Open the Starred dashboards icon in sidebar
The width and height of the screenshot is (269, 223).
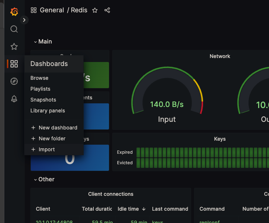[x=14, y=46]
